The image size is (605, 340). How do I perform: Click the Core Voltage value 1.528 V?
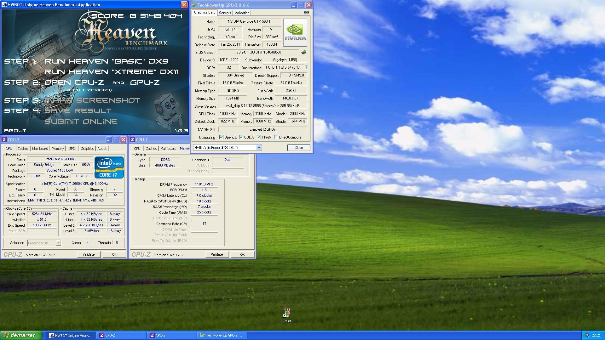tap(82, 176)
